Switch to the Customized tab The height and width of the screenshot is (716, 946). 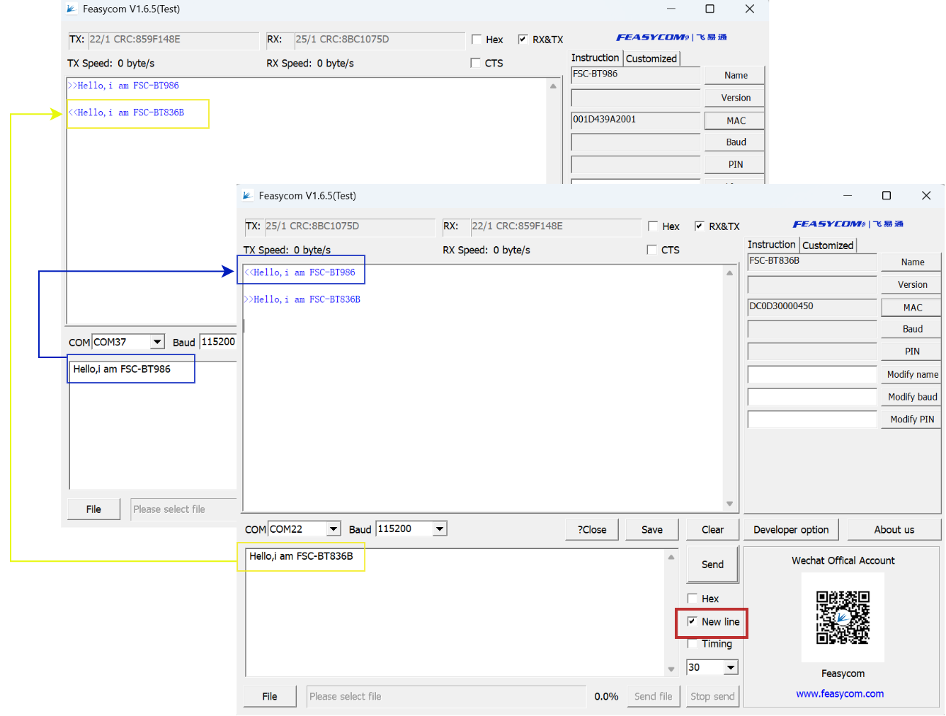click(x=828, y=245)
